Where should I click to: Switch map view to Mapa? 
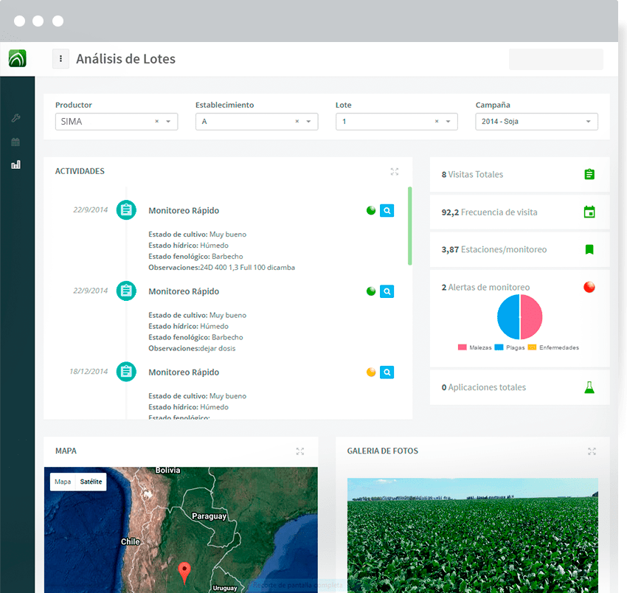tap(63, 482)
